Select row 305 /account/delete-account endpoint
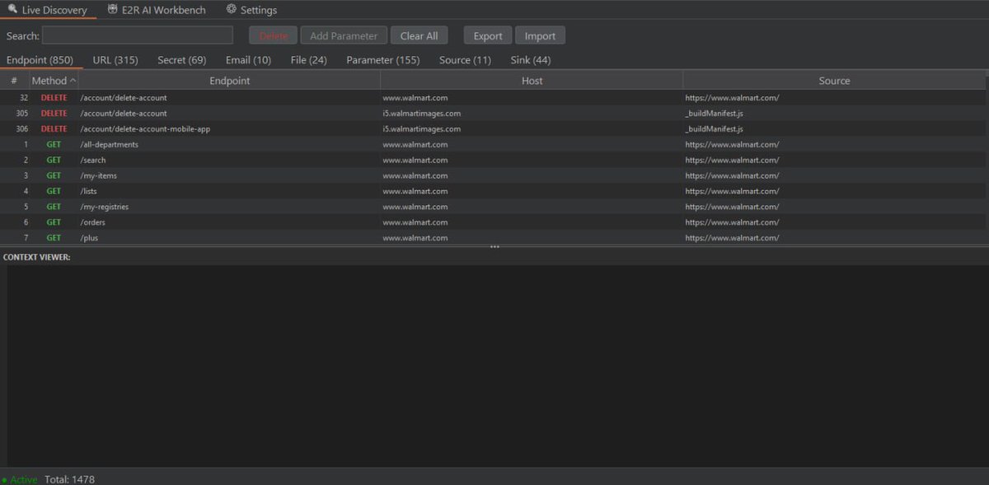 coord(493,114)
